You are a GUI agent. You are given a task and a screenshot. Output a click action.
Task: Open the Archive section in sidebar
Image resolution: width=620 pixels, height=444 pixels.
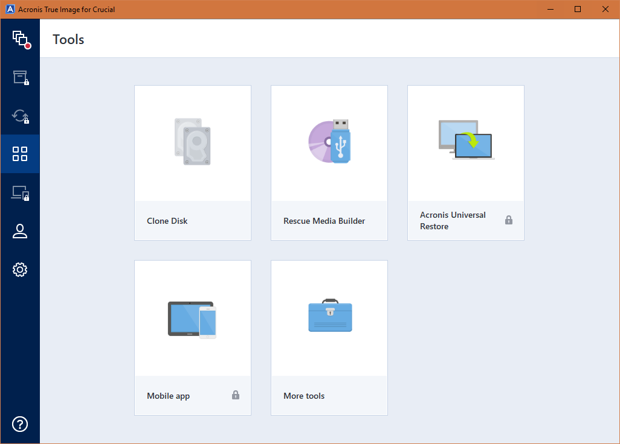(21, 78)
